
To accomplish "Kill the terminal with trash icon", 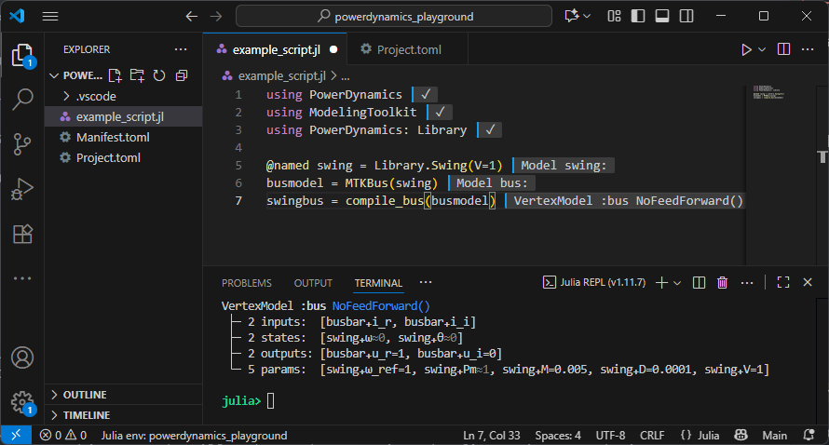I will tap(722, 283).
